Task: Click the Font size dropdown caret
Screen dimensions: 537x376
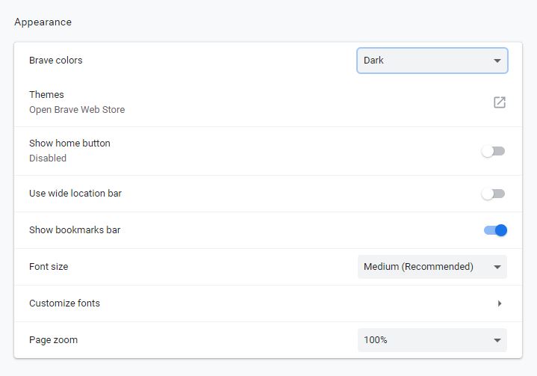Action: 497,267
